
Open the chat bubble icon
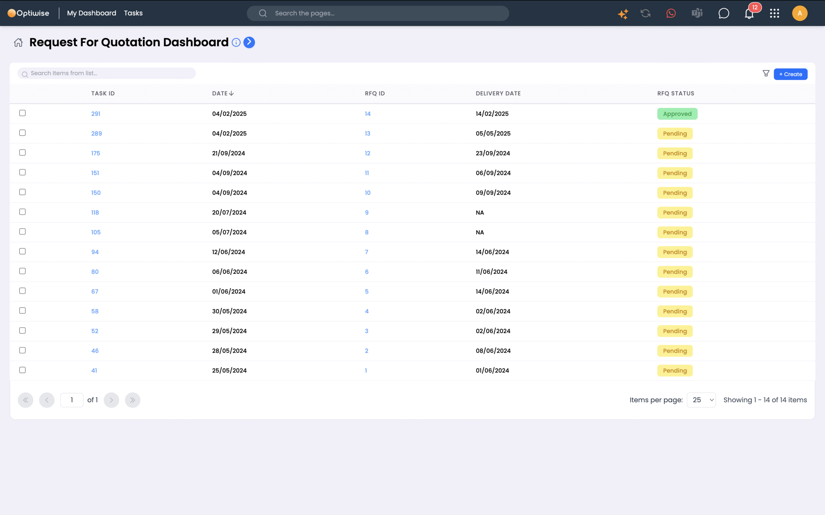(x=723, y=13)
